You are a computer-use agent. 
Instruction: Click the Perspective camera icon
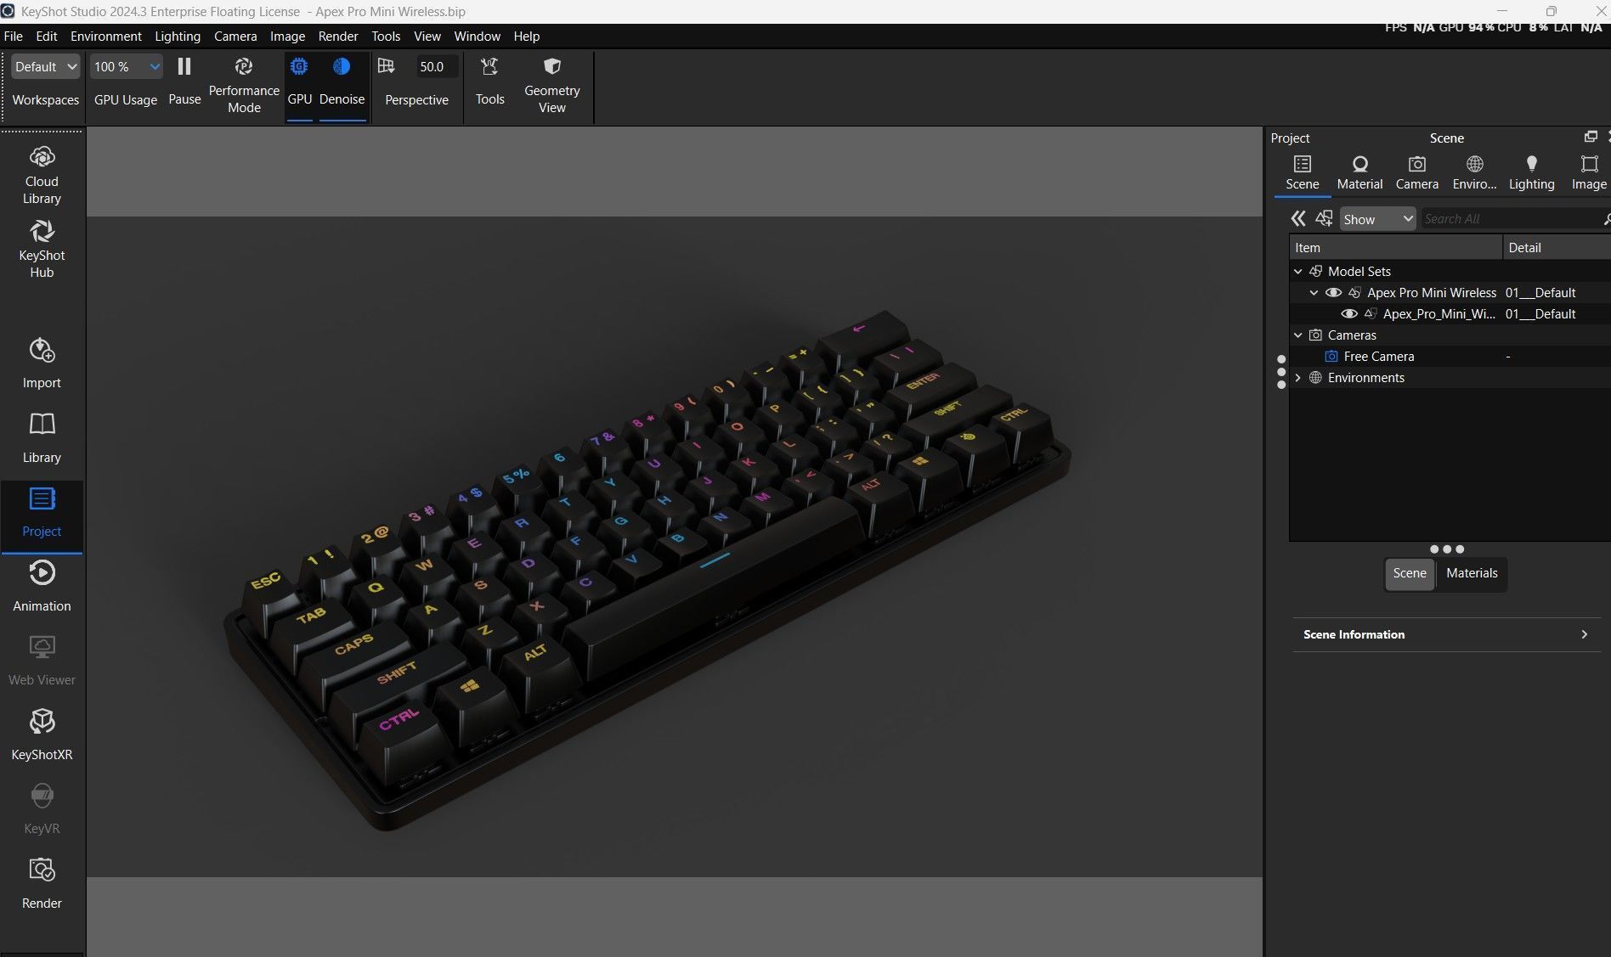[x=386, y=66]
